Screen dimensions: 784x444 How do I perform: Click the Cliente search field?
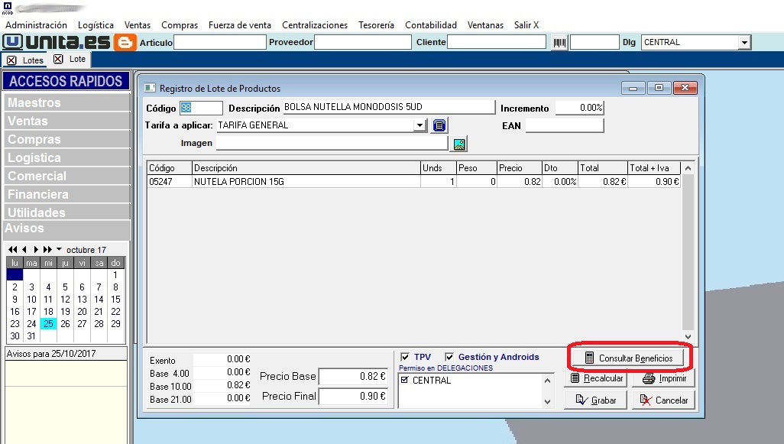497,43
